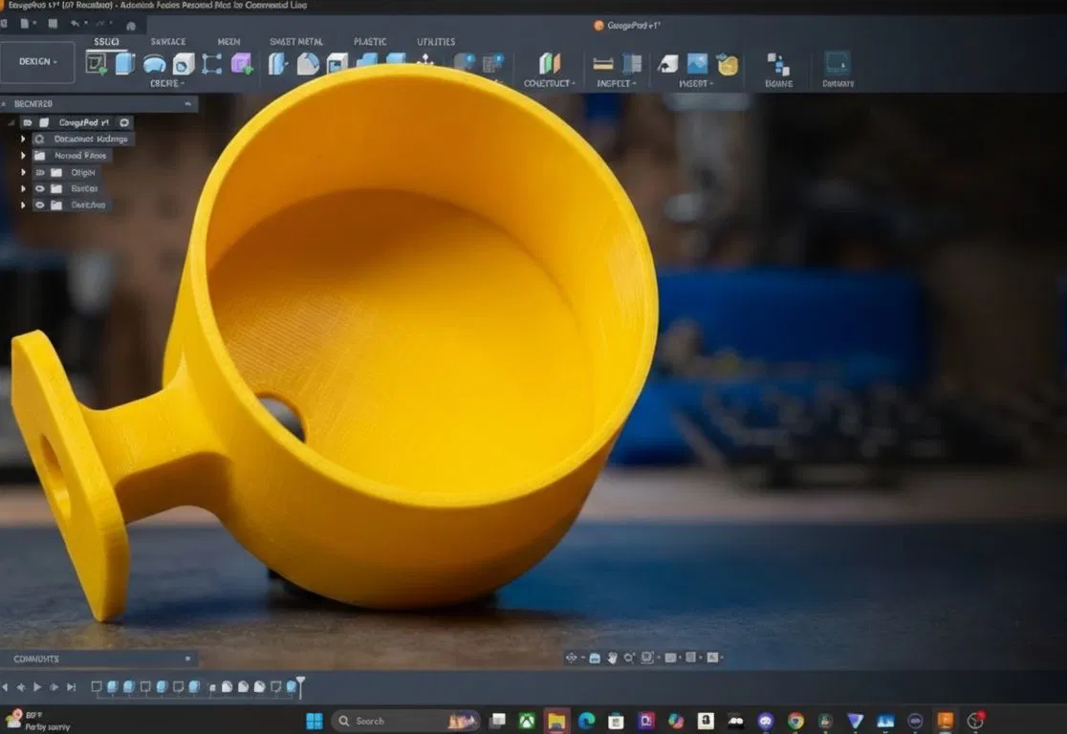Switch to the Surface tab

point(168,41)
